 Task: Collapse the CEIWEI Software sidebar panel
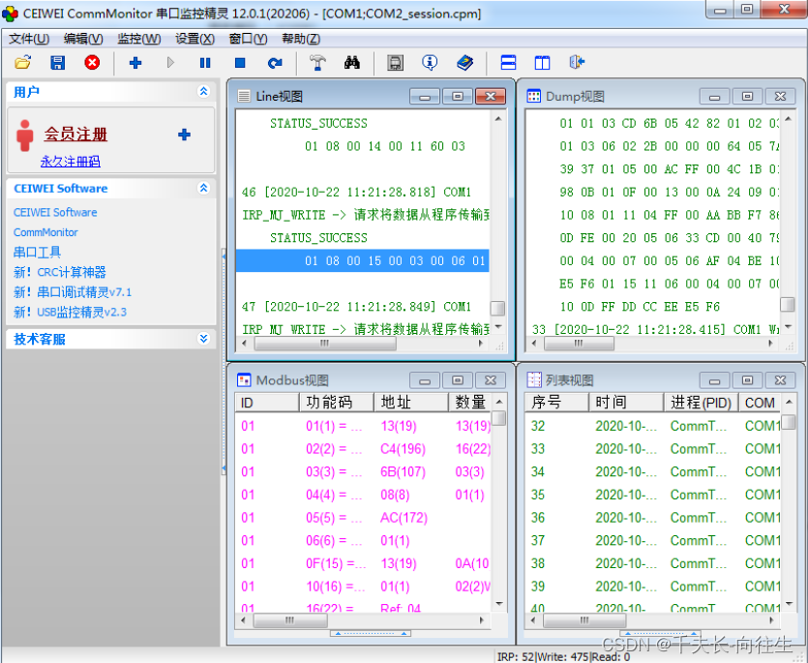[203, 188]
